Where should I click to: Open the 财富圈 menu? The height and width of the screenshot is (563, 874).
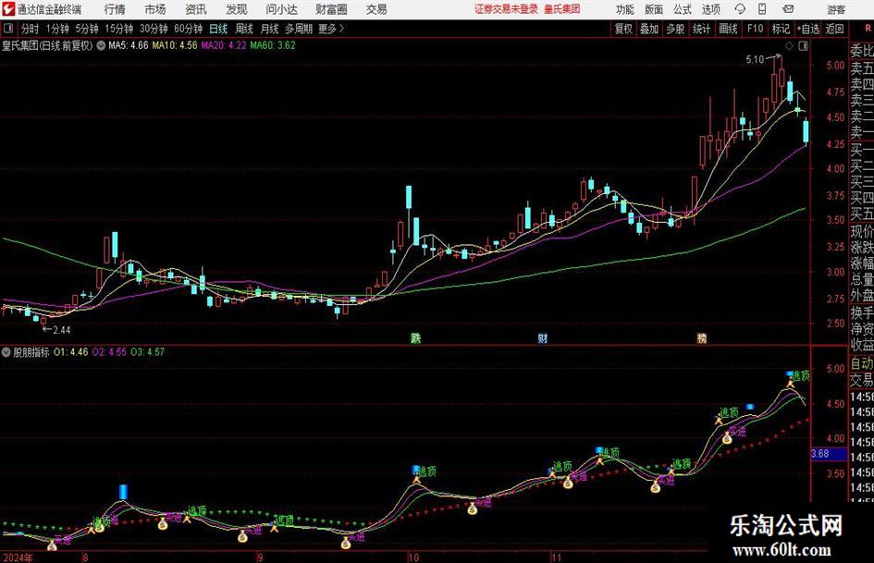[331, 9]
